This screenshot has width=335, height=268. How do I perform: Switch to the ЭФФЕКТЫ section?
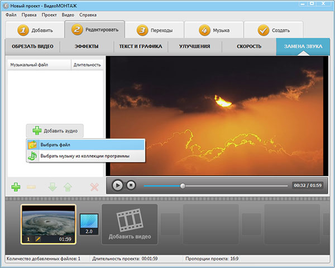(87, 46)
